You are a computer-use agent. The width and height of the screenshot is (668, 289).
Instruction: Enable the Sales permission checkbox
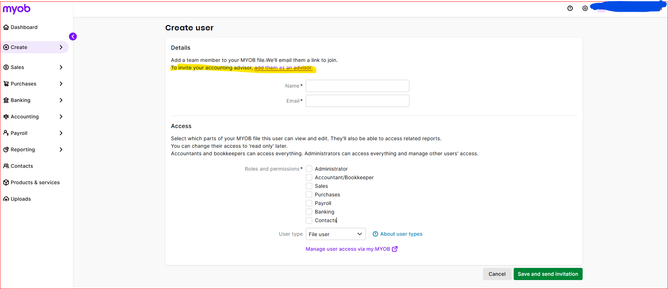pos(309,186)
